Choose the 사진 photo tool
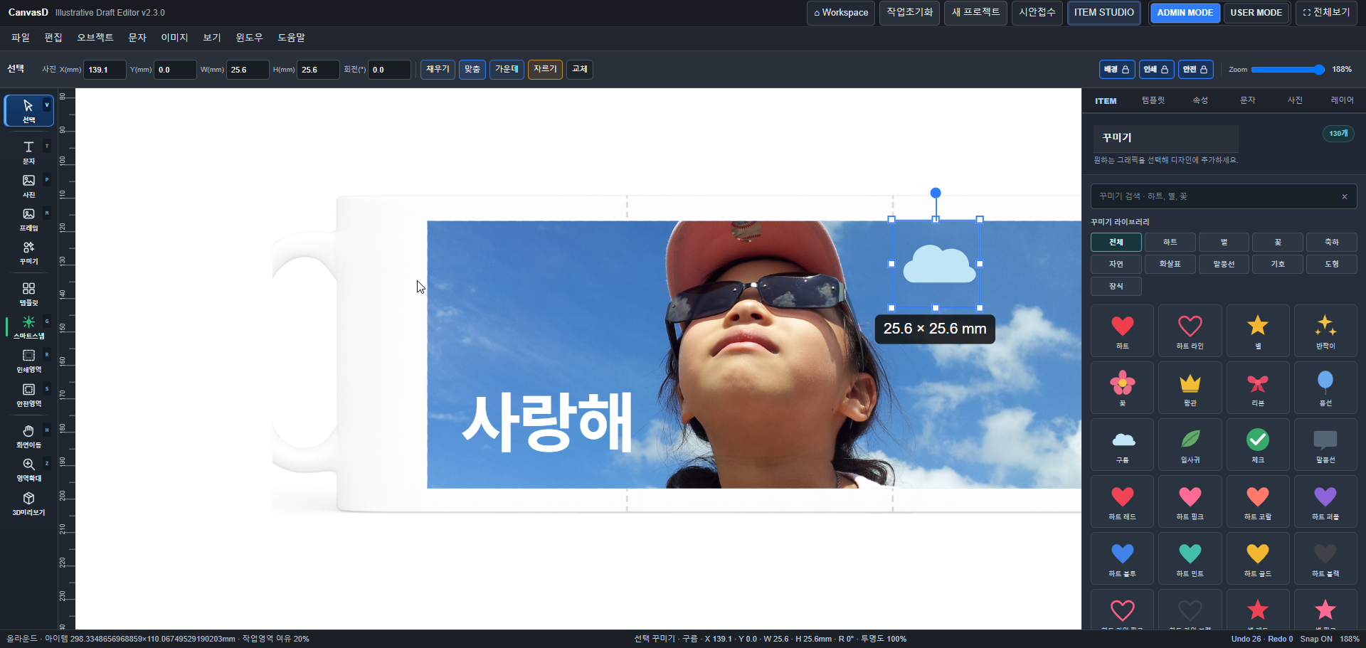 (x=29, y=185)
